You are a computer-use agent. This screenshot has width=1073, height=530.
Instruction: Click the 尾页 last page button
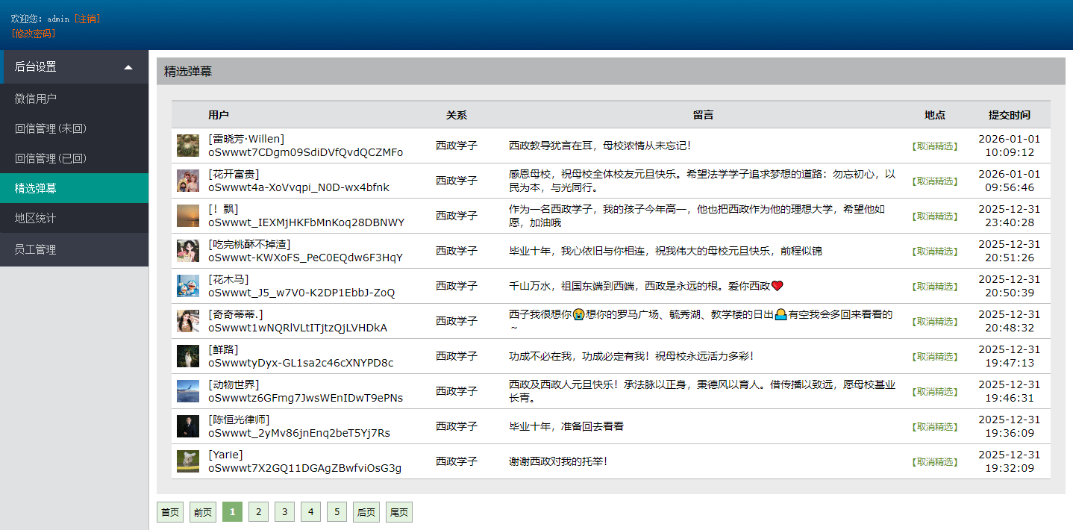pyautogui.click(x=398, y=512)
